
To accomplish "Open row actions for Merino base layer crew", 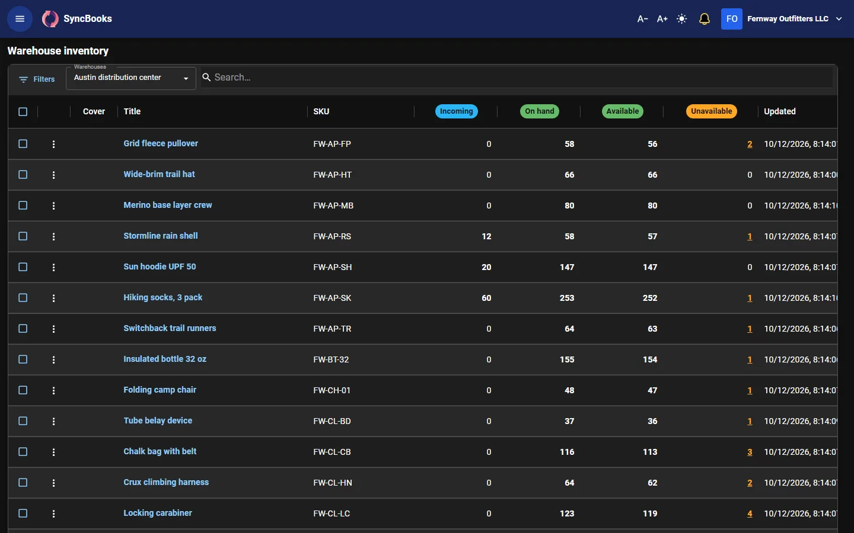I will click(53, 206).
